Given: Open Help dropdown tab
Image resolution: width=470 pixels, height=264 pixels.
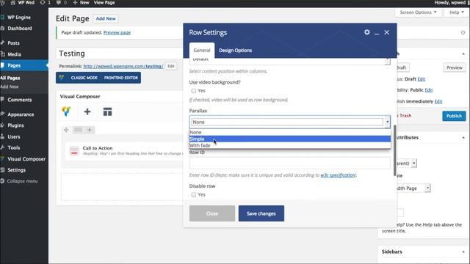Looking at the screenshot, I should click(456, 12).
